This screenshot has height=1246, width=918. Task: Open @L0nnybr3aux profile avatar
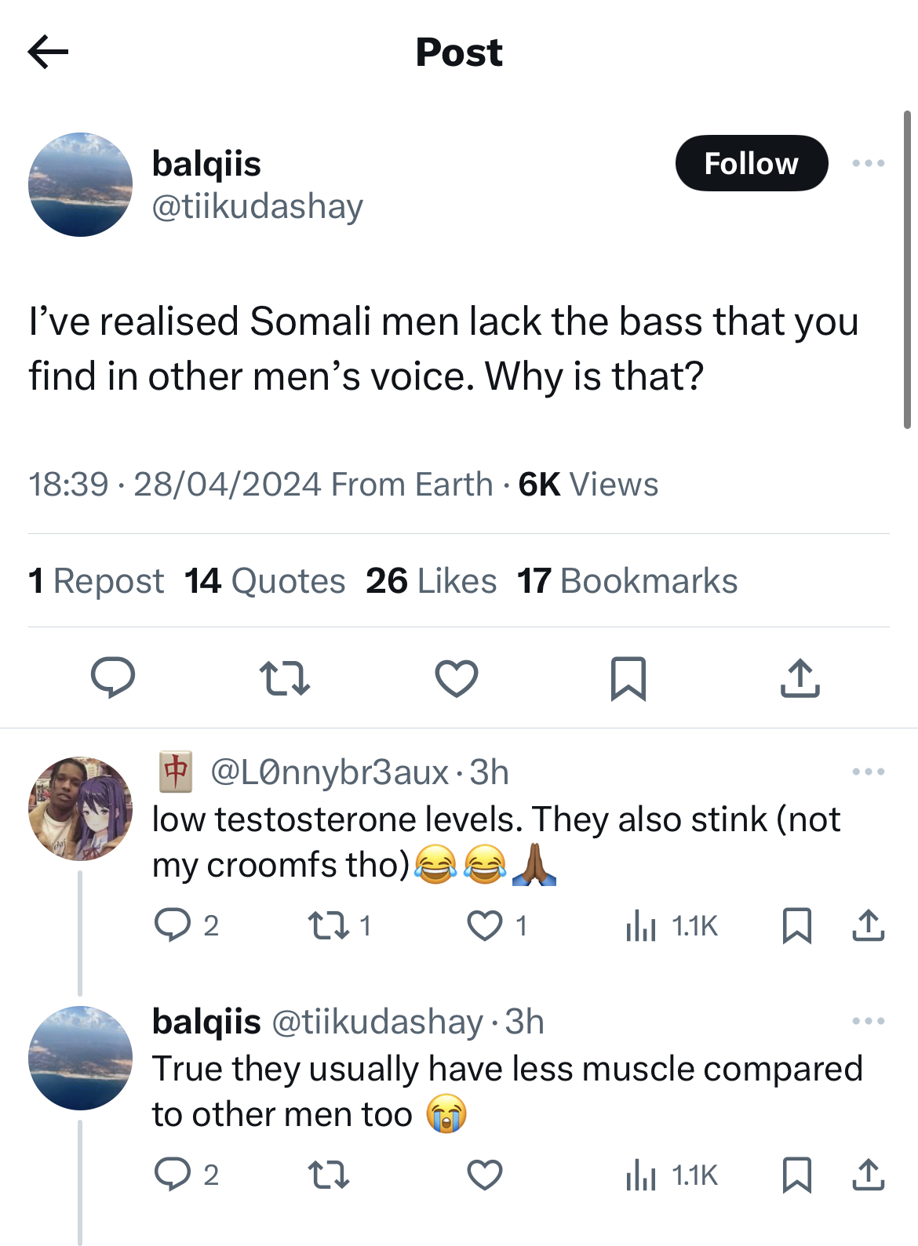click(80, 808)
